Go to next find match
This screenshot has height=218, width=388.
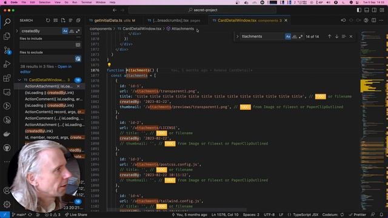(336, 36)
